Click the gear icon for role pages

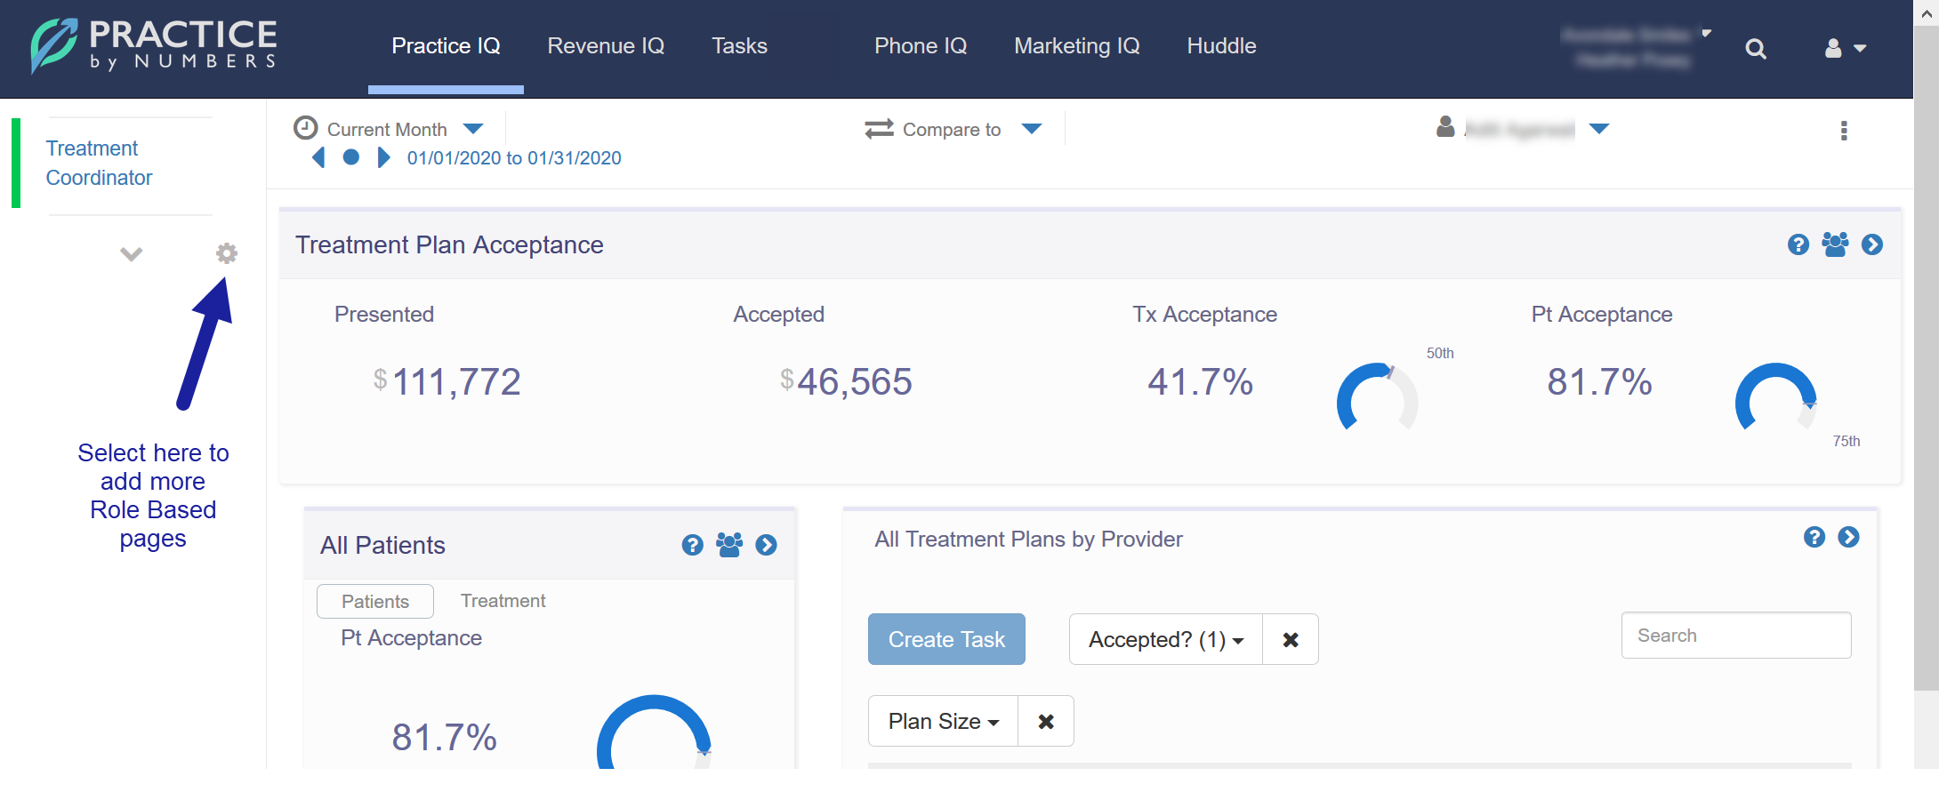click(227, 253)
